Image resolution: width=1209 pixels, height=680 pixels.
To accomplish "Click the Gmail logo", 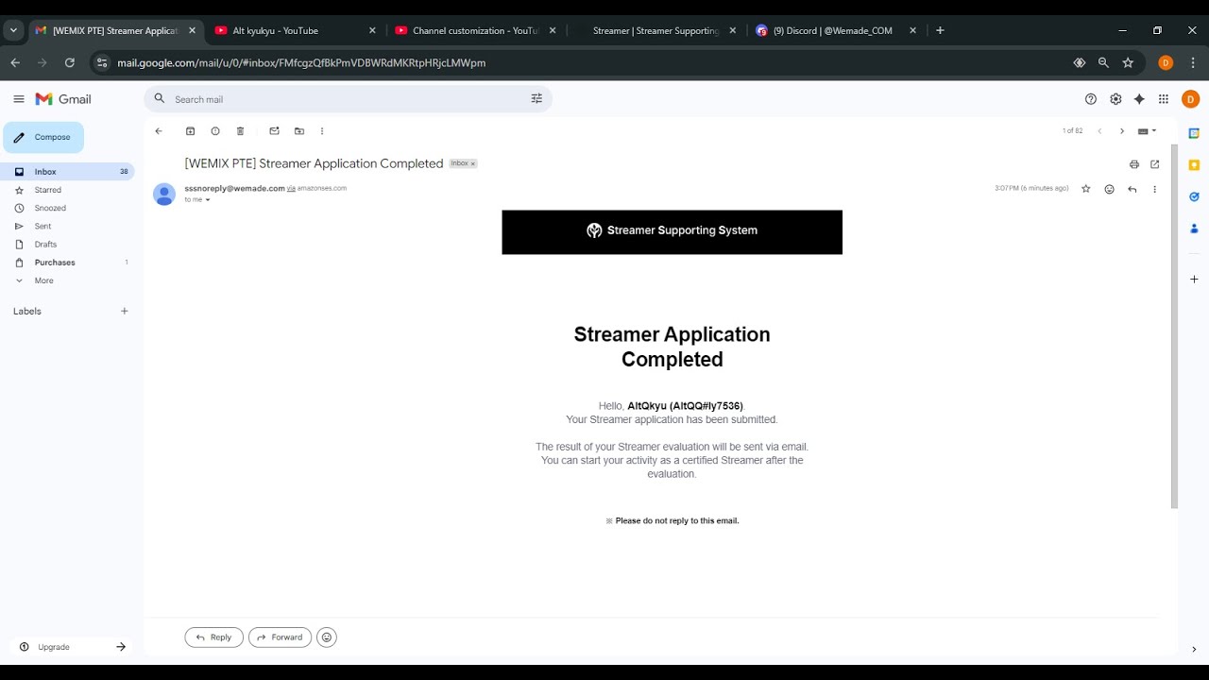I will pos(63,99).
